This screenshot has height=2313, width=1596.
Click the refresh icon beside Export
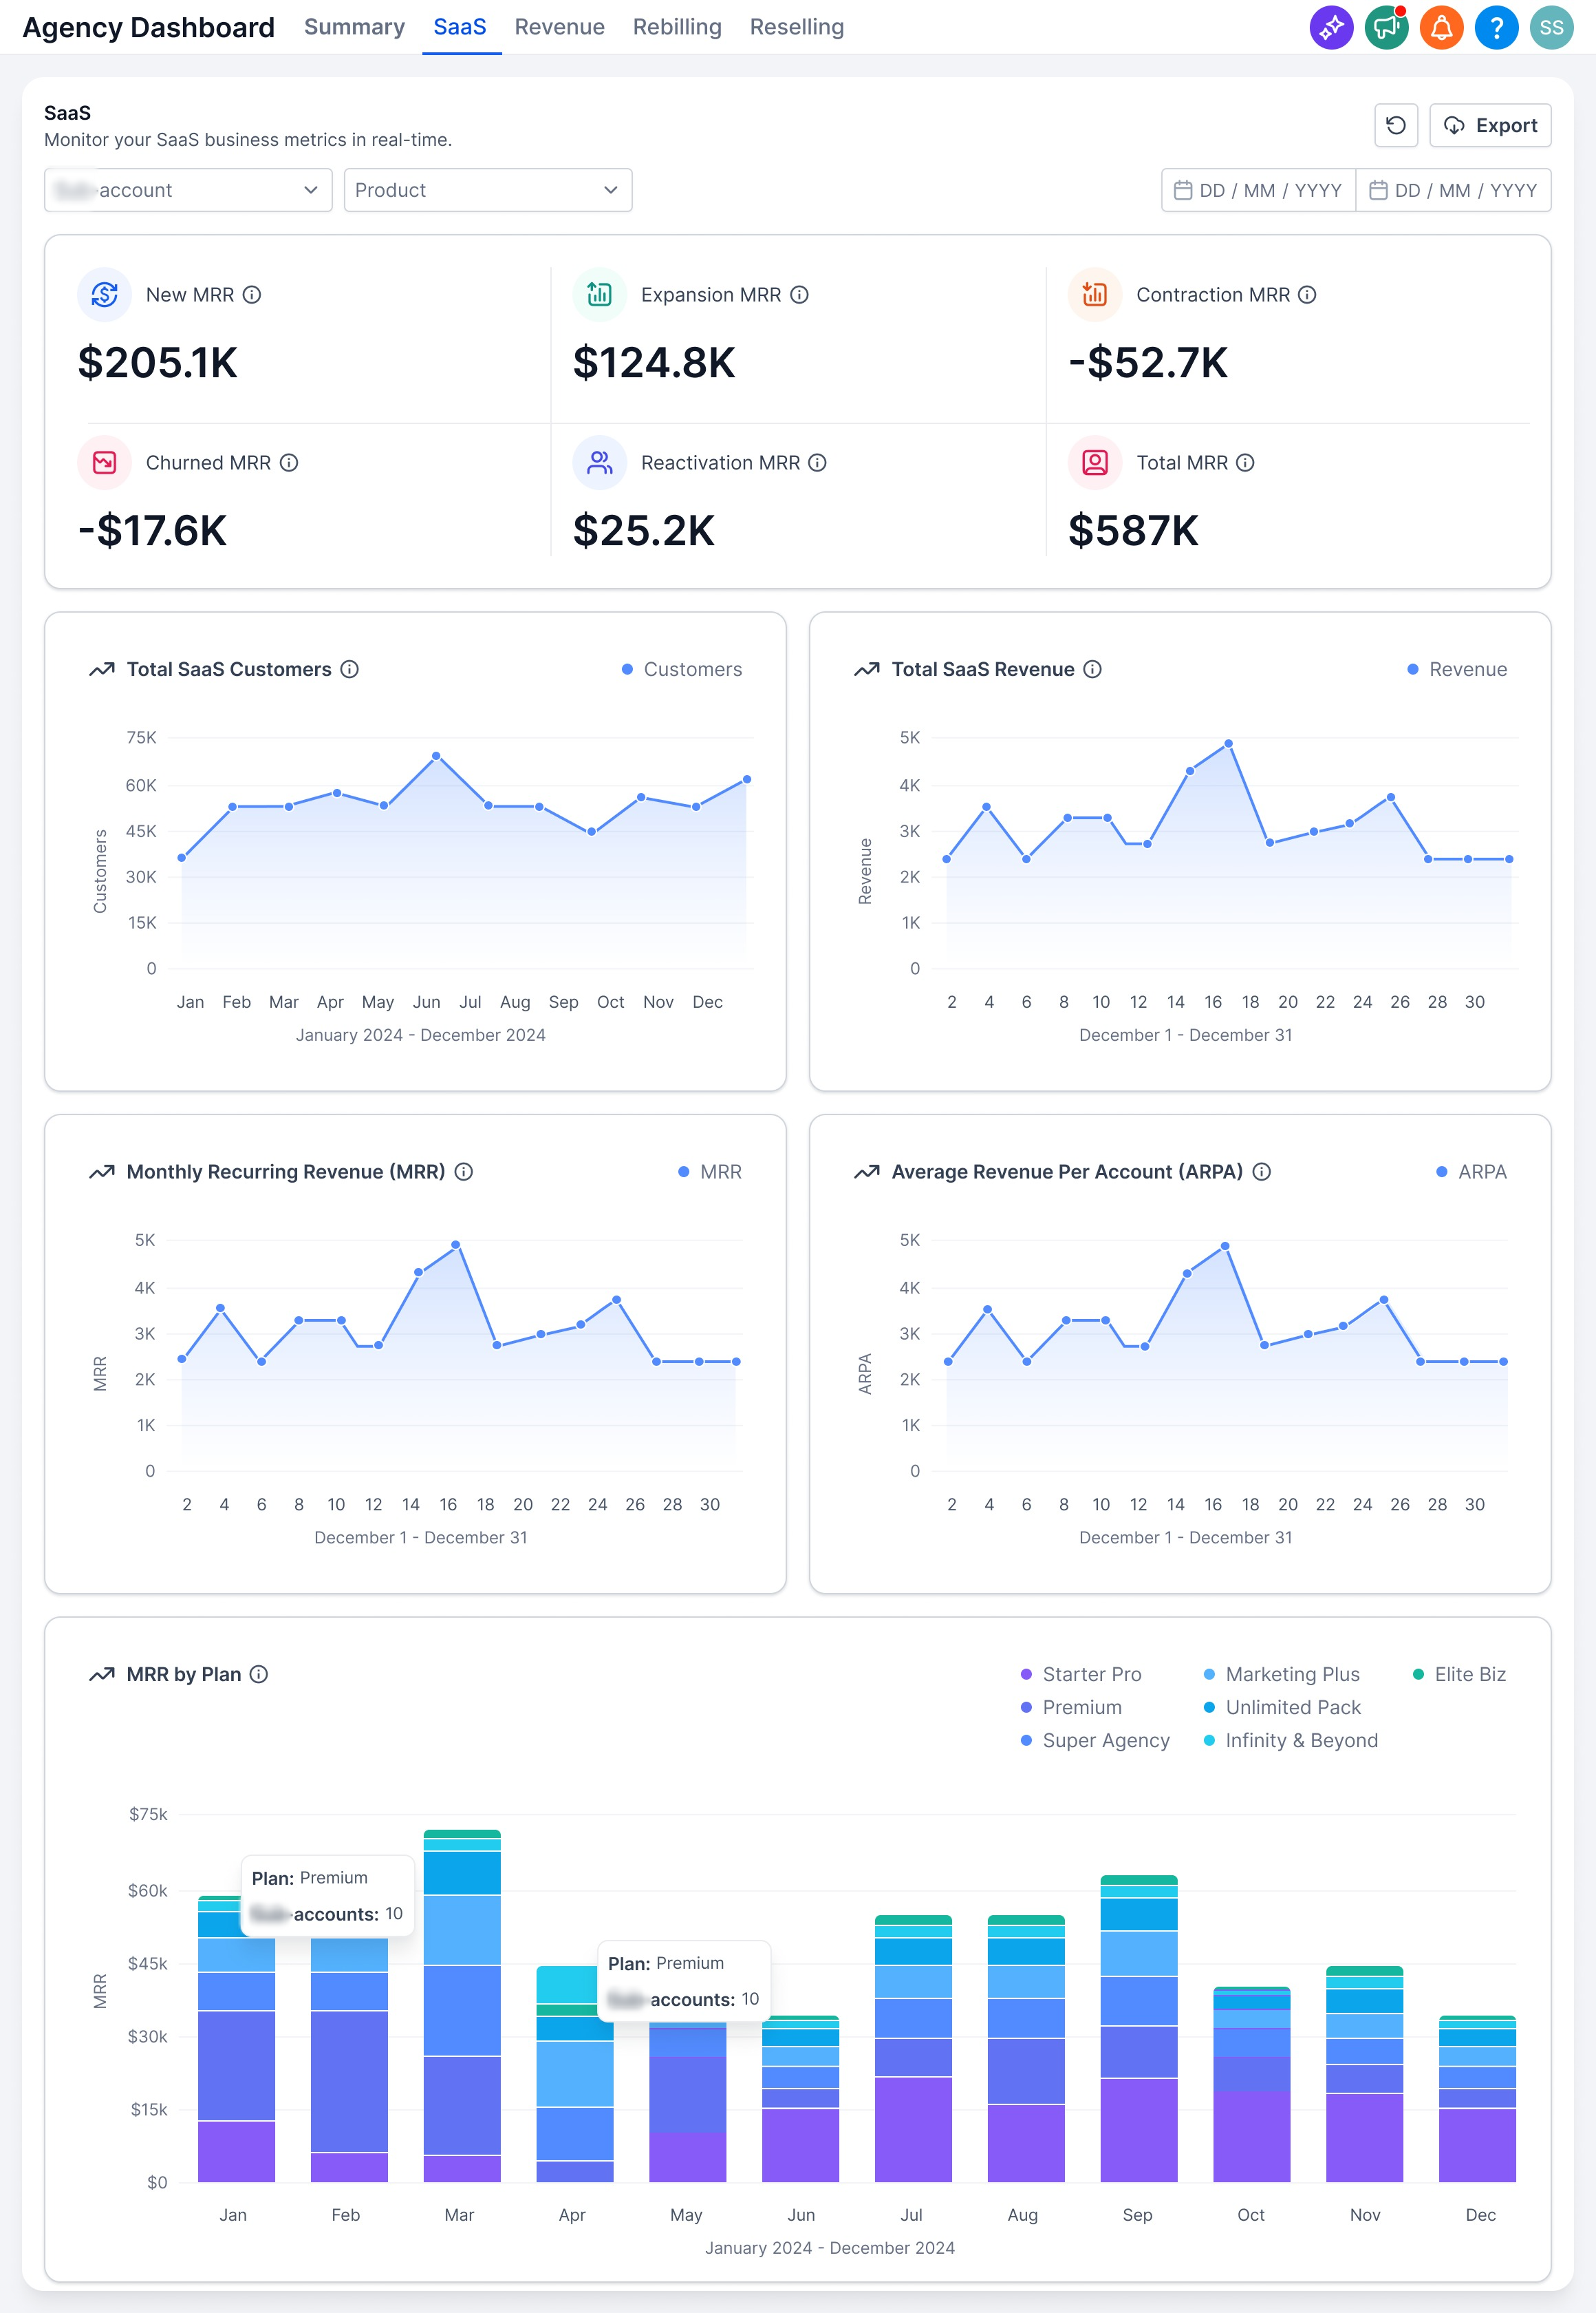click(x=1396, y=125)
